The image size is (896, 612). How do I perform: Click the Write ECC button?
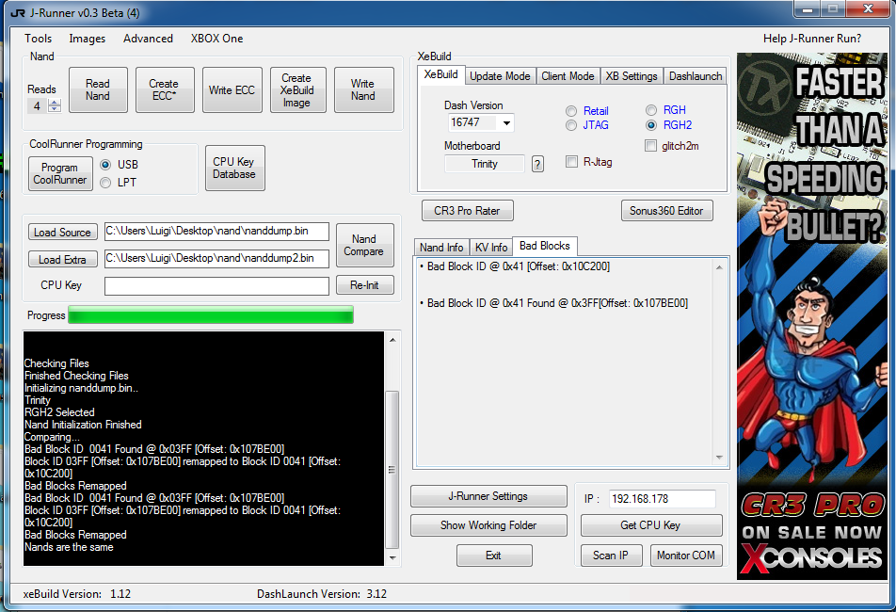click(232, 89)
